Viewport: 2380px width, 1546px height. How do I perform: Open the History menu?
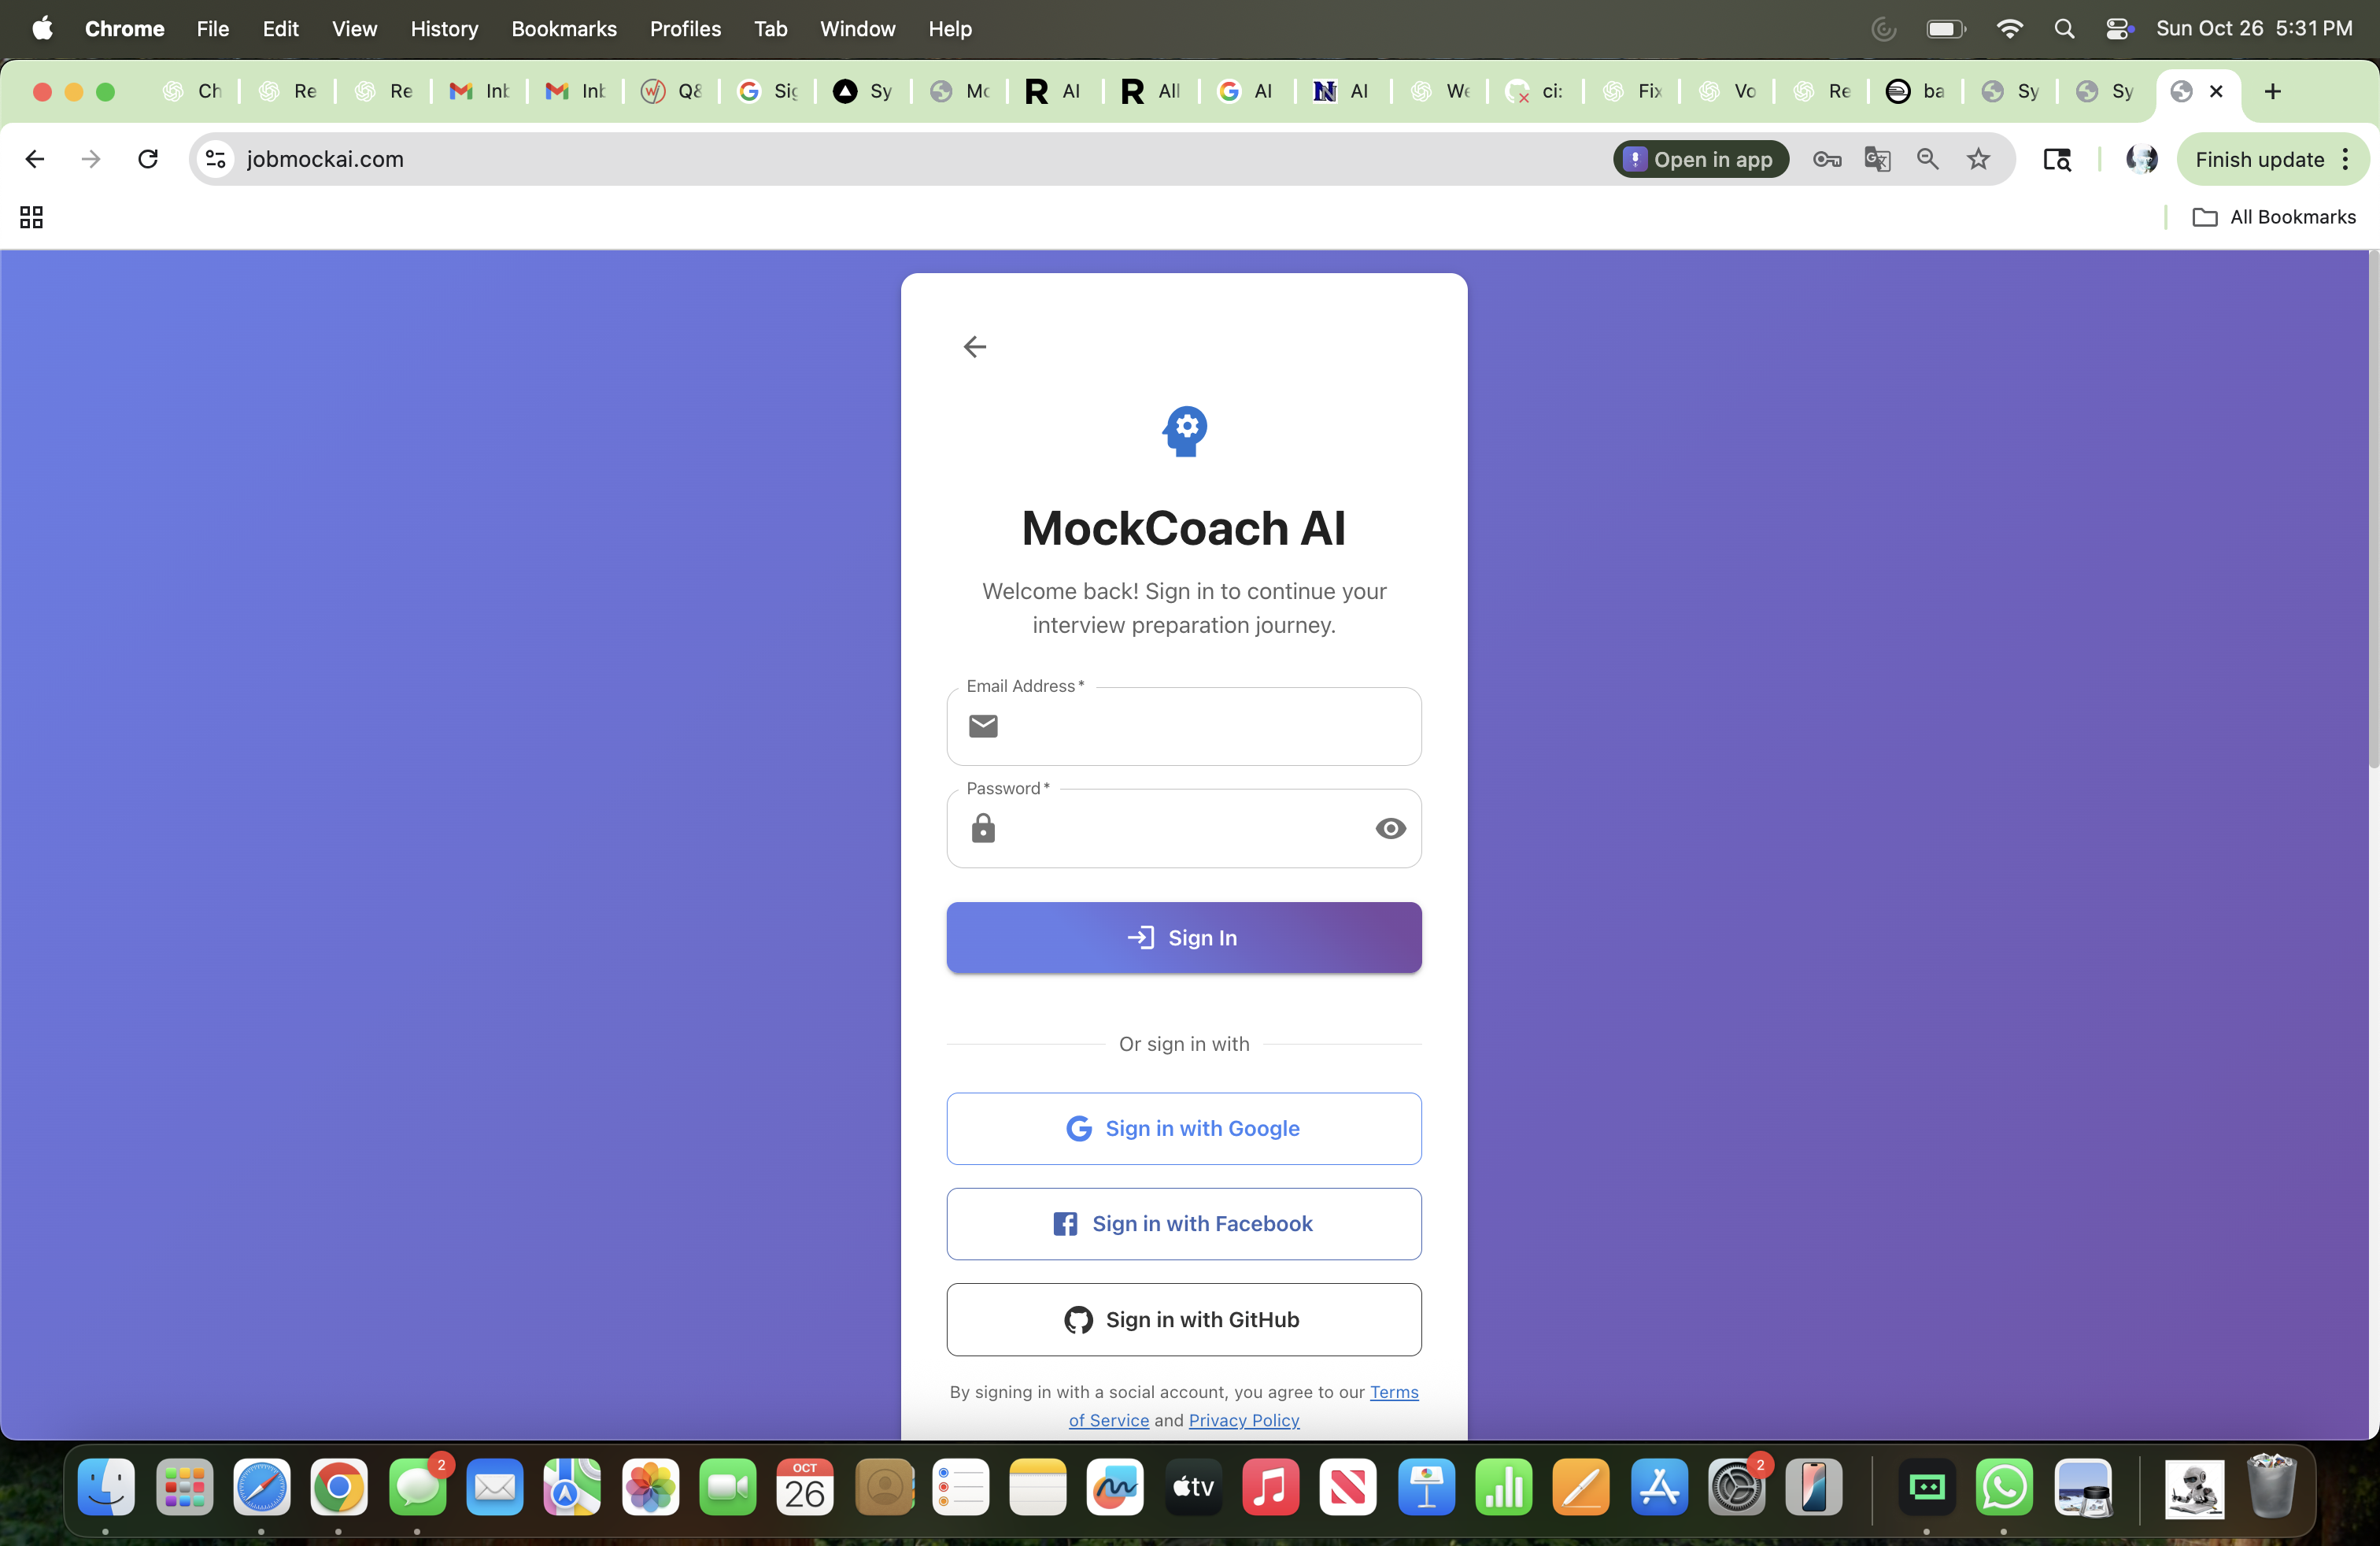tap(444, 29)
